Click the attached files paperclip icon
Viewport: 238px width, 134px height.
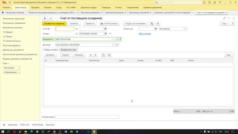[x=158, y=23]
